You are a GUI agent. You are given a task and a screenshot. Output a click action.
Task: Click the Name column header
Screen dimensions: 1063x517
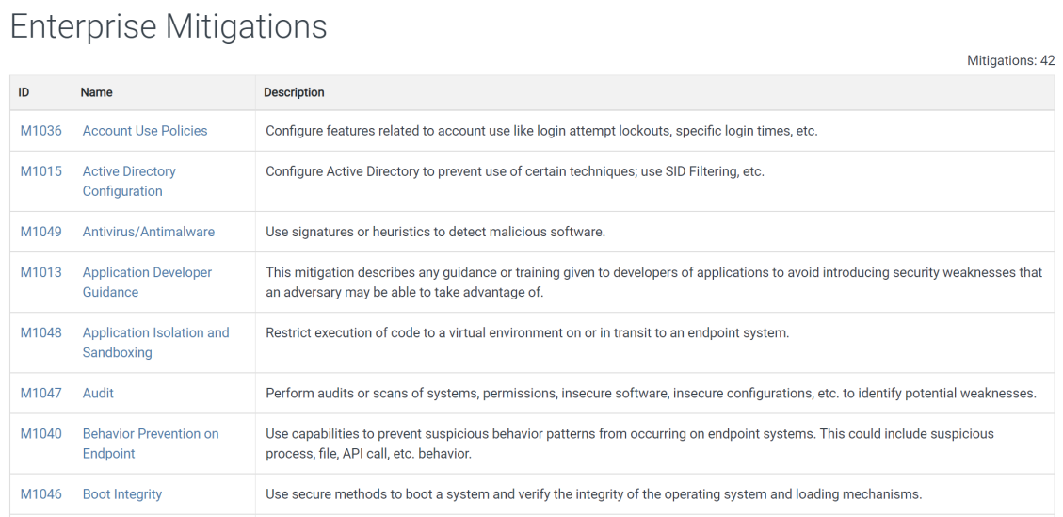coord(96,92)
